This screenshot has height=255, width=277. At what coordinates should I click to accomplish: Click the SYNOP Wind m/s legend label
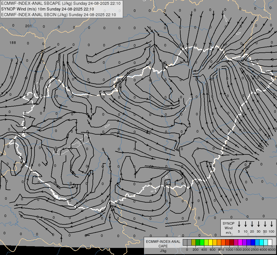228,228
